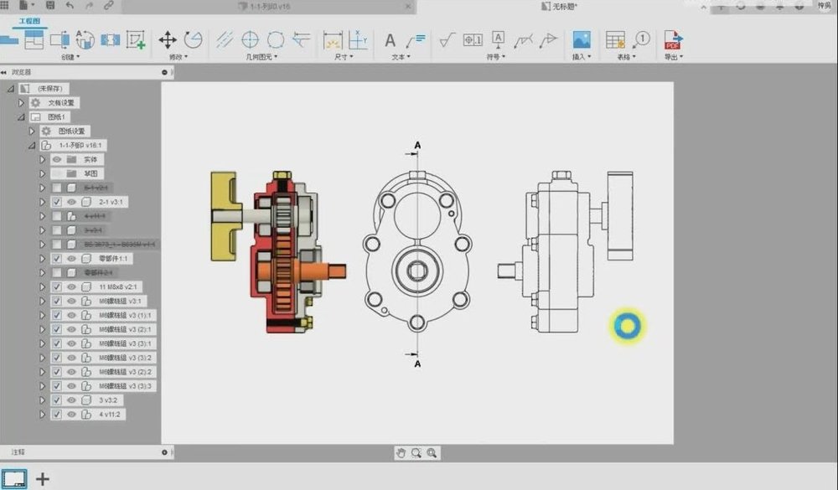The height and width of the screenshot is (490, 838).
Task: Toggle checkbox for M6 bolt set v3:1
Action: (57, 302)
